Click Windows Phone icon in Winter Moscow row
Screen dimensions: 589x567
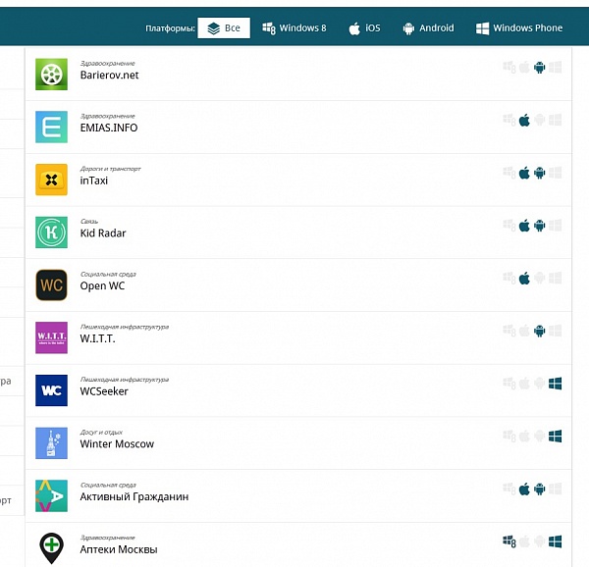point(556,437)
